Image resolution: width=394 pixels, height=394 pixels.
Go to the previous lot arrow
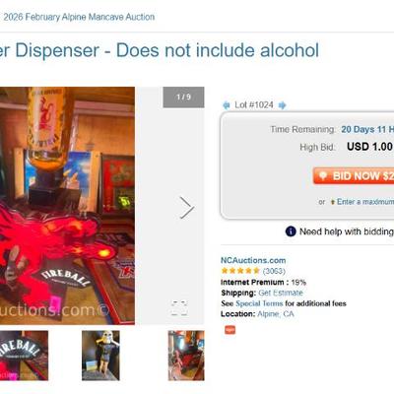(227, 105)
